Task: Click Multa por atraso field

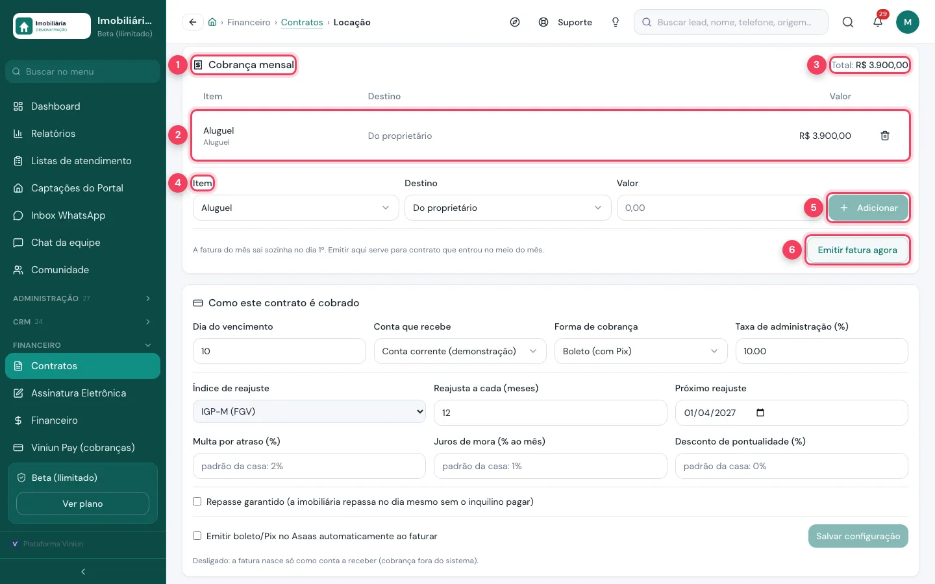Action: 309,466
